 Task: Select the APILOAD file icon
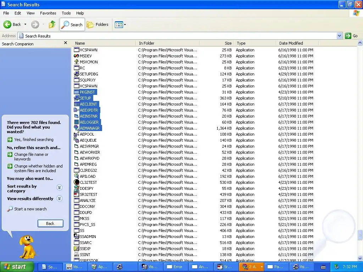(x=77, y=176)
